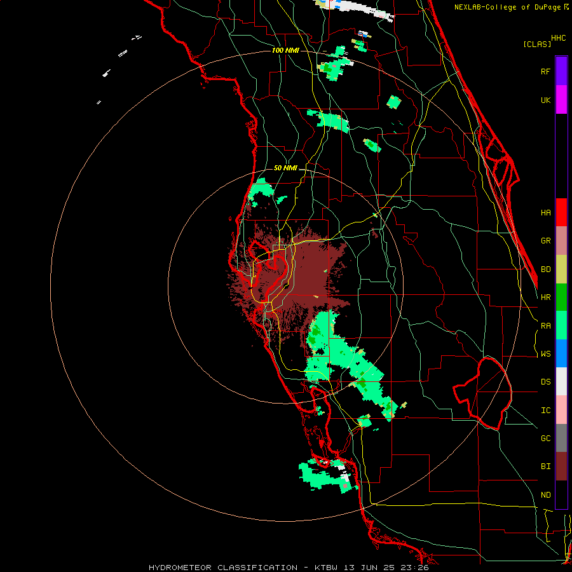Click the ND legend label
The image size is (572, 572).
pyautogui.click(x=546, y=495)
